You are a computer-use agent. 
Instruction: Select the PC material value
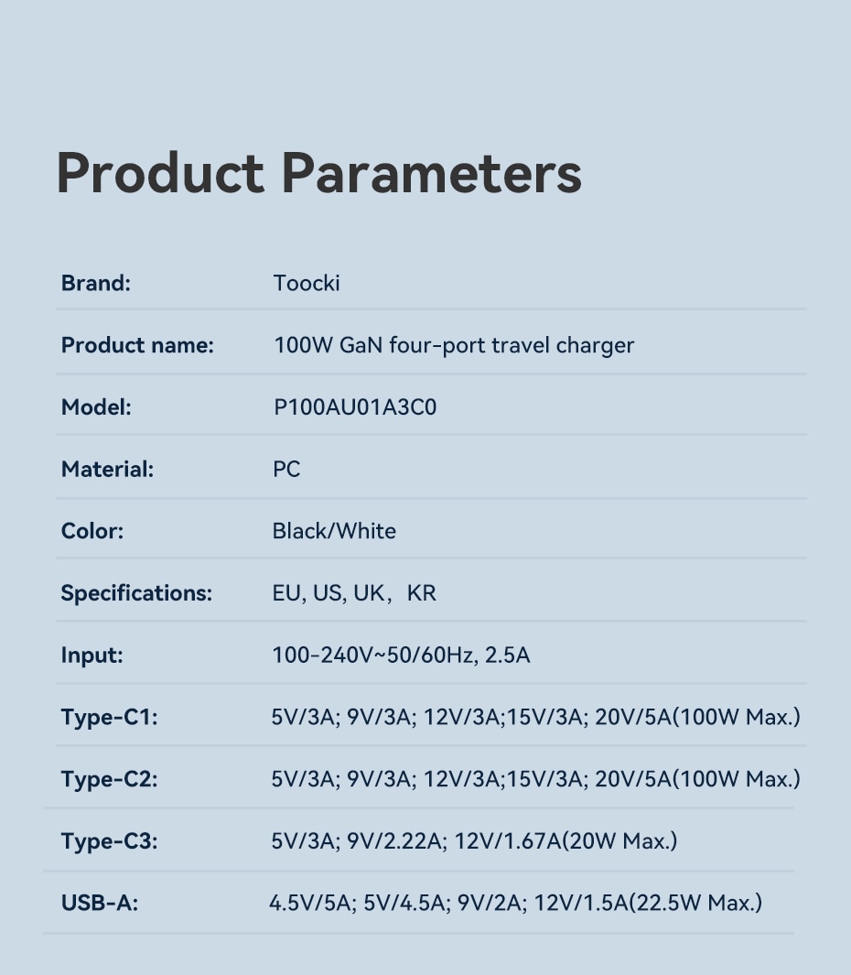pos(286,470)
